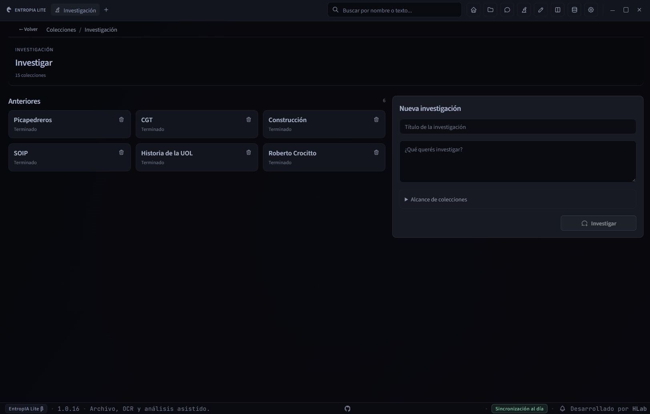Delete the Roberto Crocitto investigation
Viewport: 650px width, 414px height.
[376, 153]
